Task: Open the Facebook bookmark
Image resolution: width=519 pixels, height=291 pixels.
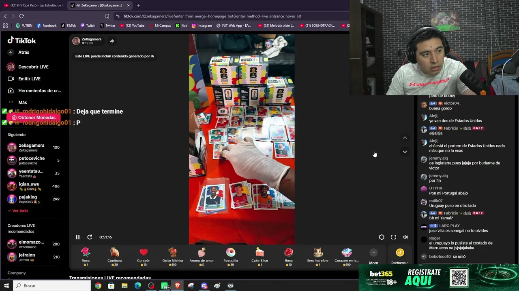Action: tap(47, 25)
